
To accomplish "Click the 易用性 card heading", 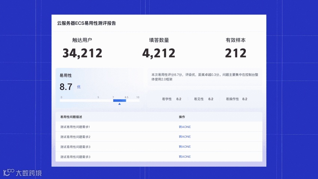I will (65, 75).
